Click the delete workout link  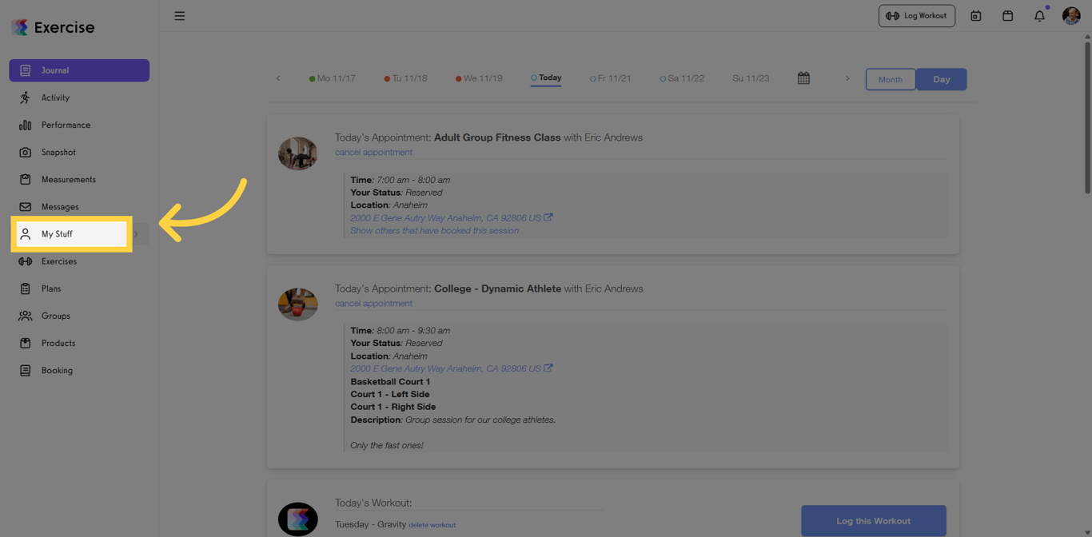coord(432,525)
